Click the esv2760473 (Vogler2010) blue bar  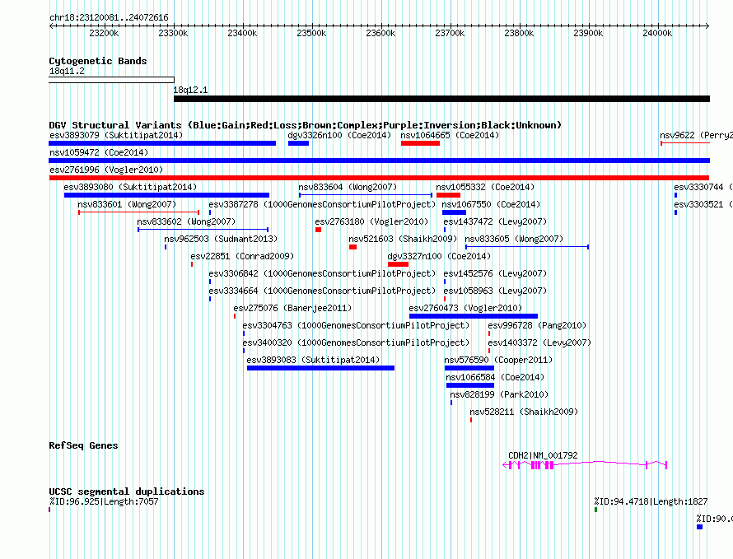(474, 316)
